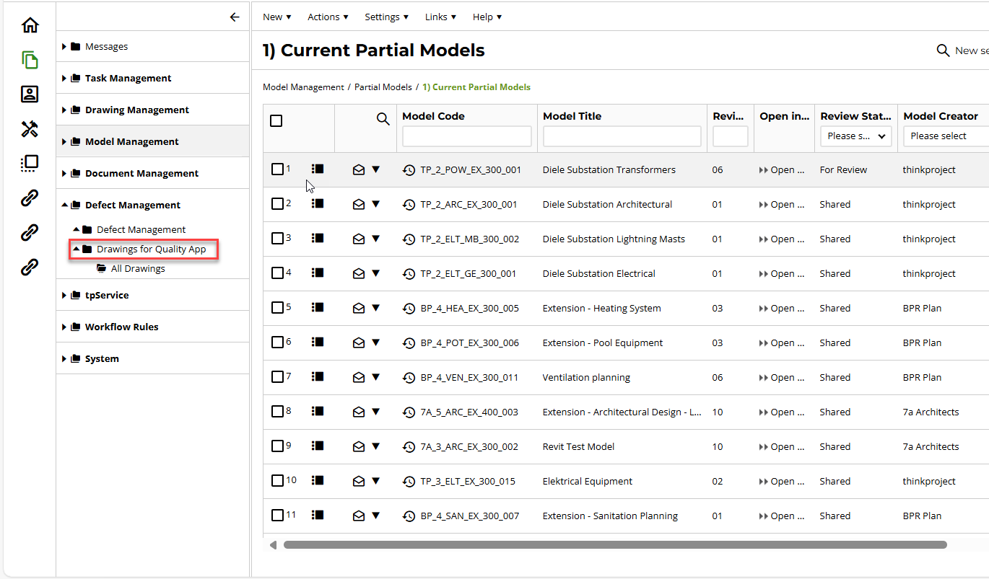The image size is (989, 579).
Task: Click the search magnifier in table header
Action: point(383,120)
